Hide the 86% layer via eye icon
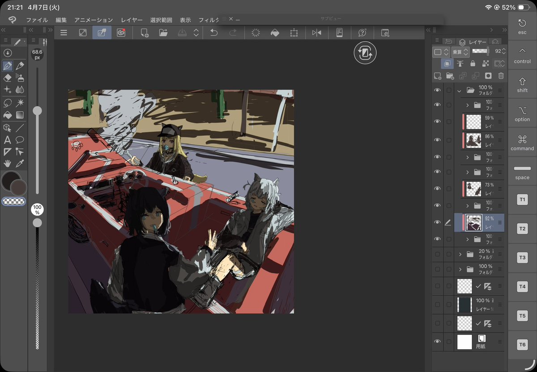 point(438,140)
